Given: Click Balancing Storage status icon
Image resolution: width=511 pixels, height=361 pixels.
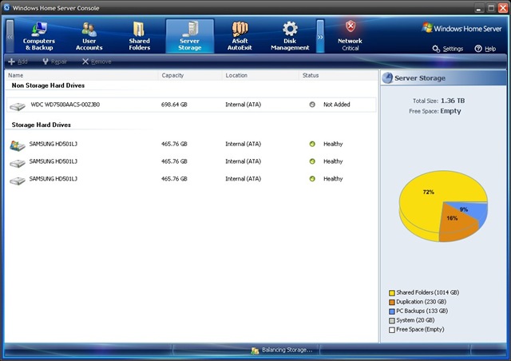Looking at the screenshot, I should (255, 351).
